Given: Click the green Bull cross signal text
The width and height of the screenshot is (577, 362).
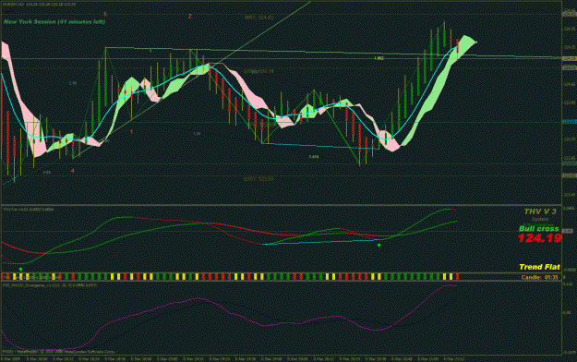Looking at the screenshot, I should click(x=539, y=229).
